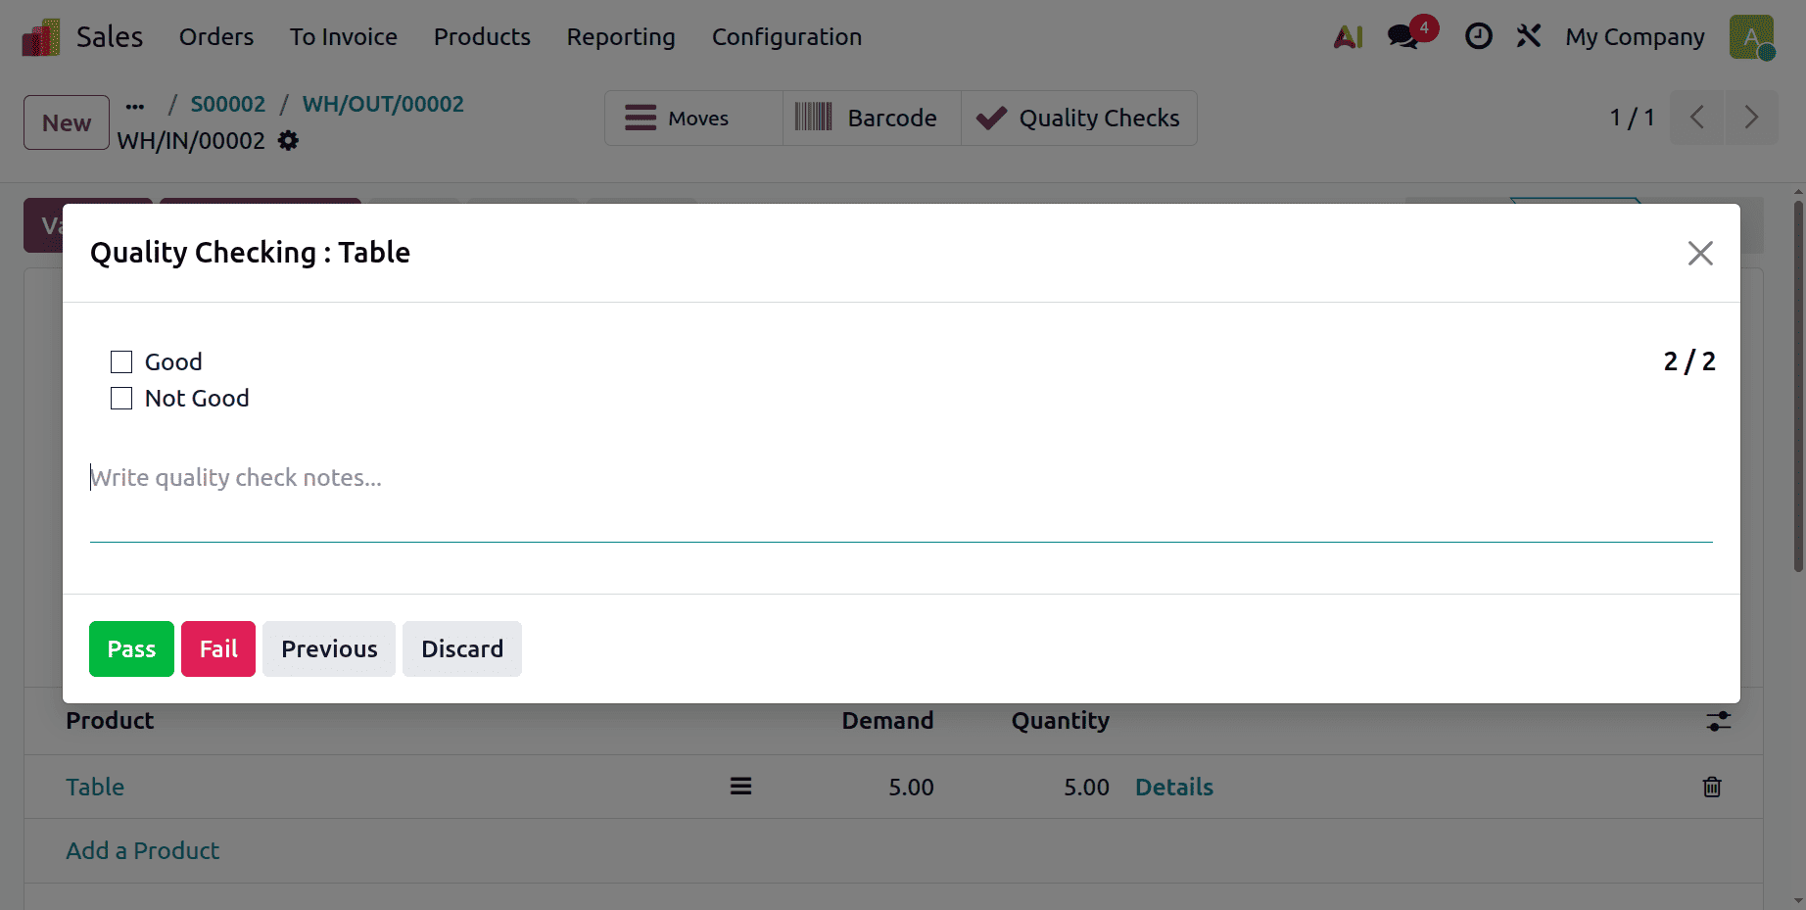Click the Moves smart button
The width and height of the screenshot is (1806, 910).
[693, 119]
